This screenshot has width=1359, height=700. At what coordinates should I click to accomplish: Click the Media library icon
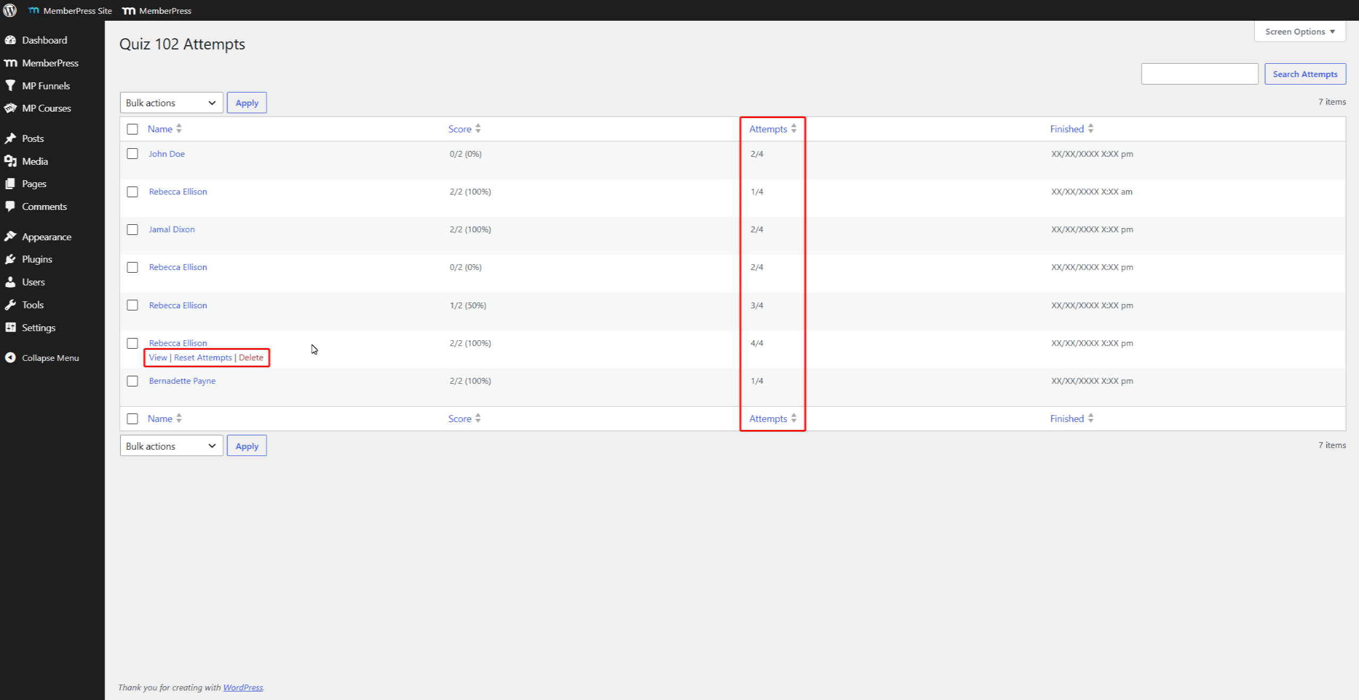coord(11,161)
